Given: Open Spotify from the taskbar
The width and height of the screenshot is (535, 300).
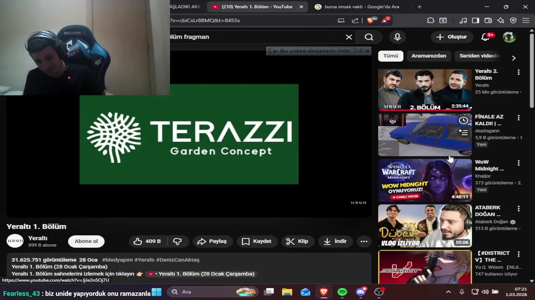Looking at the screenshot, I should (x=342, y=292).
